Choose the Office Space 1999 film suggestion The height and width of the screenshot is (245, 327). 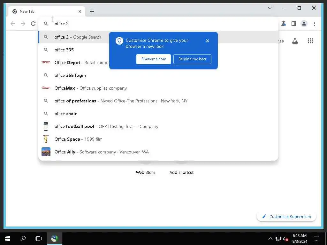(158, 139)
